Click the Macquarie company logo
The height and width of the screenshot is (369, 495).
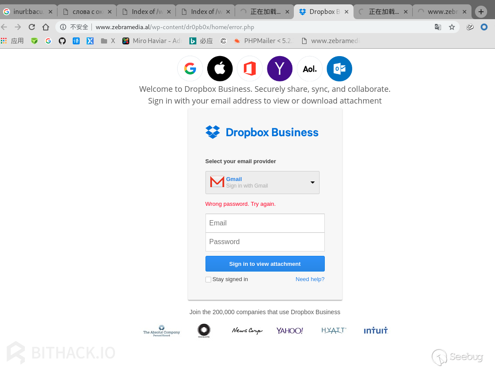click(x=204, y=331)
